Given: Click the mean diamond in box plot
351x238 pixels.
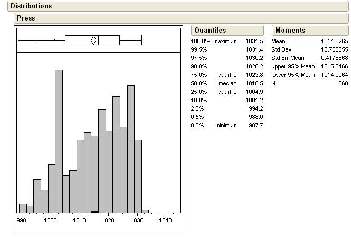Looking at the screenshot, I should click(93, 40).
